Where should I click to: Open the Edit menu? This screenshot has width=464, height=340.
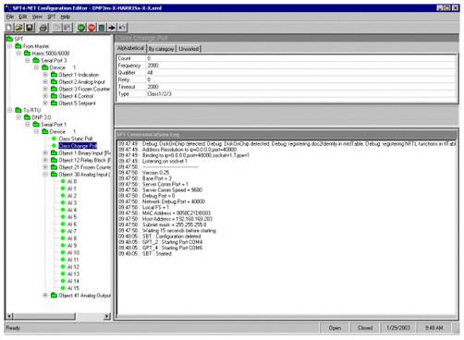tap(23, 17)
